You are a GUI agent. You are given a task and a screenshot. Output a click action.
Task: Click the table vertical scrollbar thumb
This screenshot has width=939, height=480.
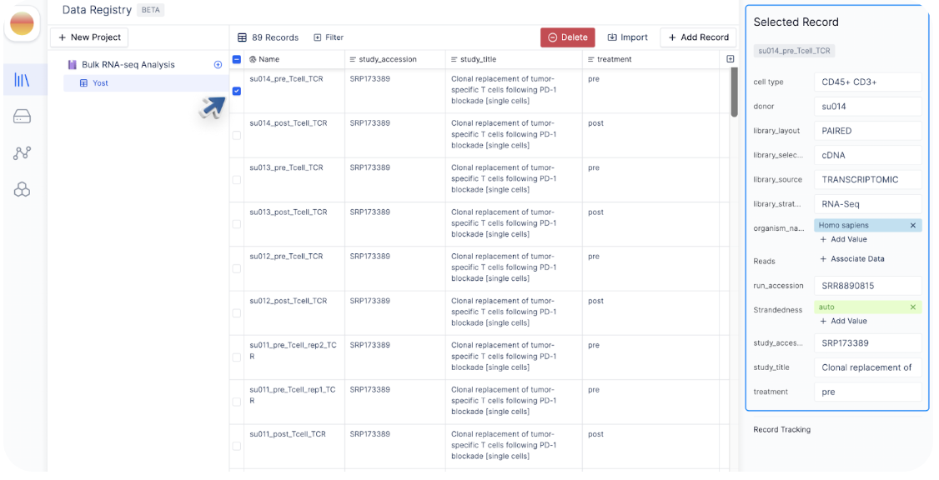(x=734, y=92)
